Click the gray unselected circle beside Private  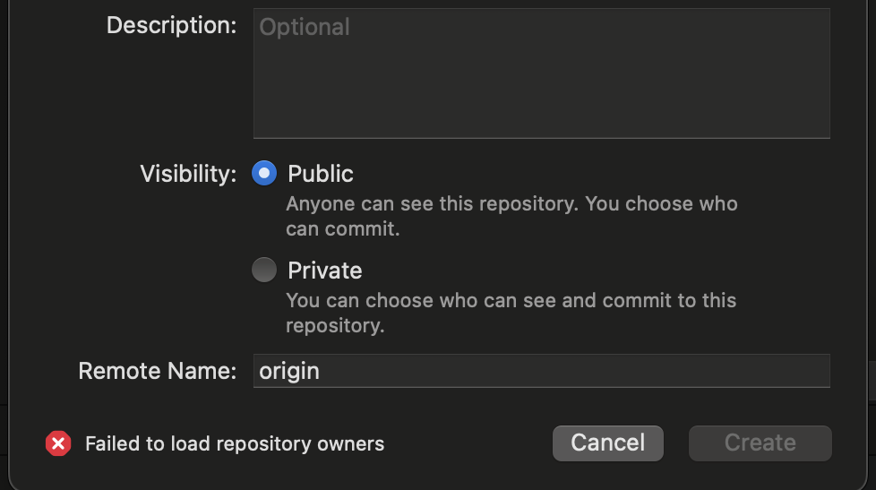(264, 271)
